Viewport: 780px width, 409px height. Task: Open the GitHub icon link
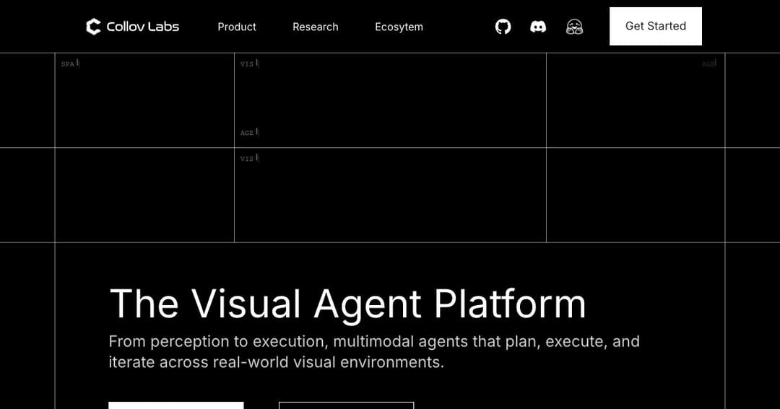click(503, 27)
